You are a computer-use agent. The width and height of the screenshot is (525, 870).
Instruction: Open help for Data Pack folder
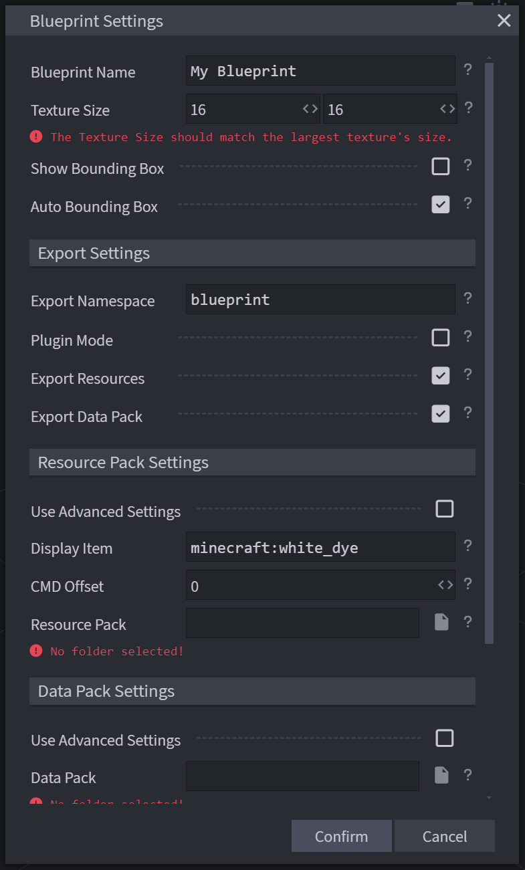coord(467,775)
